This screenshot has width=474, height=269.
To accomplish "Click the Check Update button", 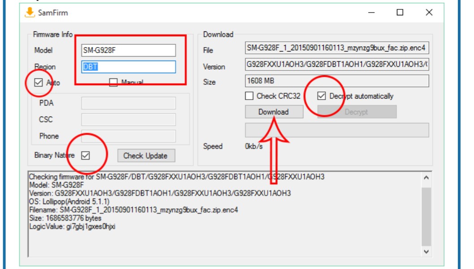I will pyautogui.click(x=146, y=156).
